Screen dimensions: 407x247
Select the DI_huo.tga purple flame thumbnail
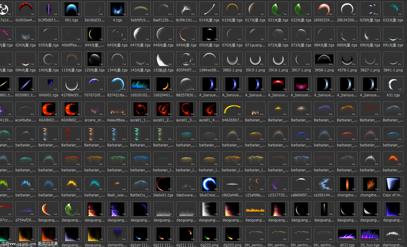tap(370, 234)
